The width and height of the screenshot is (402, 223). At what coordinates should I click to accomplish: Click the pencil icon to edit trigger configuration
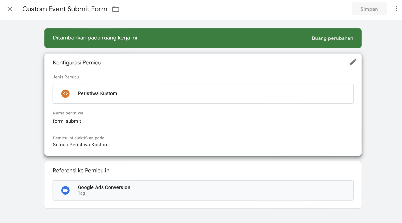(353, 62)
